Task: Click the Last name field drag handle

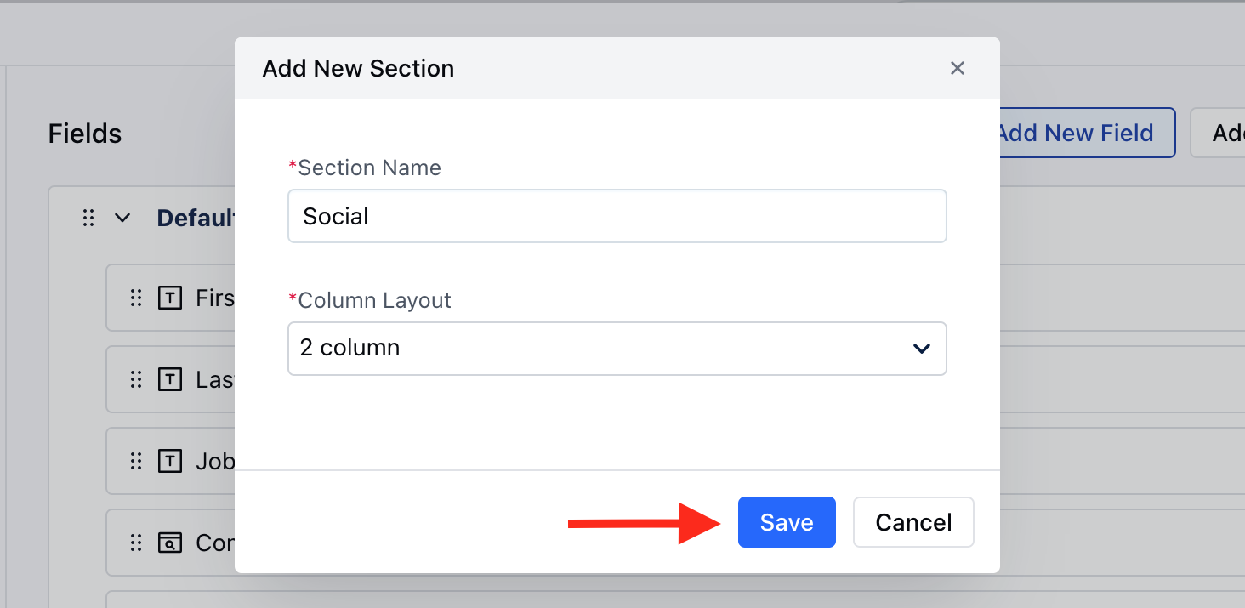Action: click(x=135, y=379)
